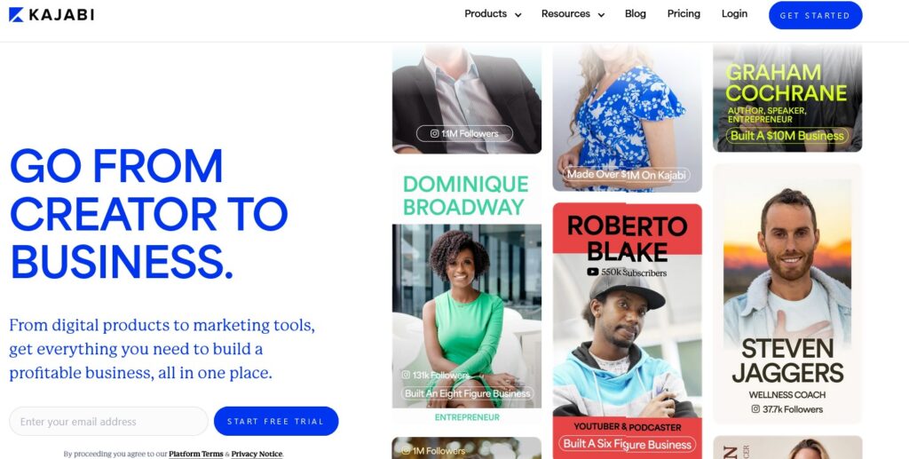
Task: Click the 550k Subscribers label
Action: 634,273
